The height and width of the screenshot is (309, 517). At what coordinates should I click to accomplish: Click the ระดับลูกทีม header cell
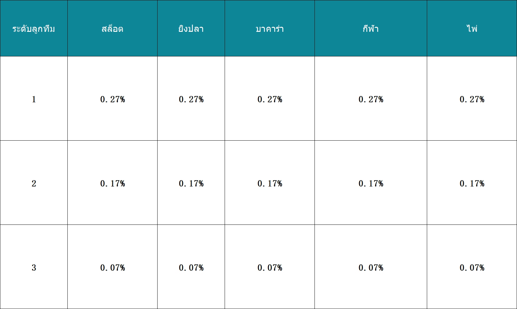point(34,28)
